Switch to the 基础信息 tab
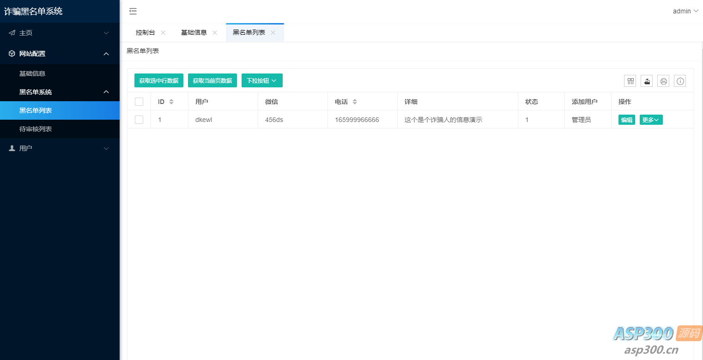 tap(194, 33)
